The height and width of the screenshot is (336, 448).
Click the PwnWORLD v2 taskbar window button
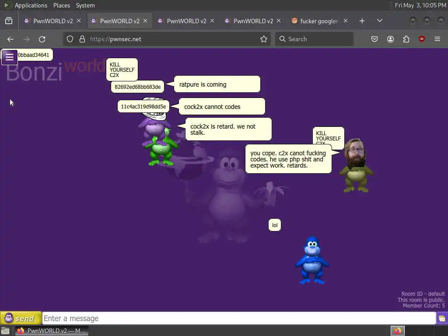(52, 331)
